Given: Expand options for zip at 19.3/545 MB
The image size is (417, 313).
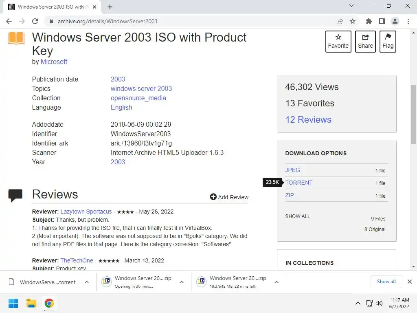Looking at the screenshot, I should 277,282.
